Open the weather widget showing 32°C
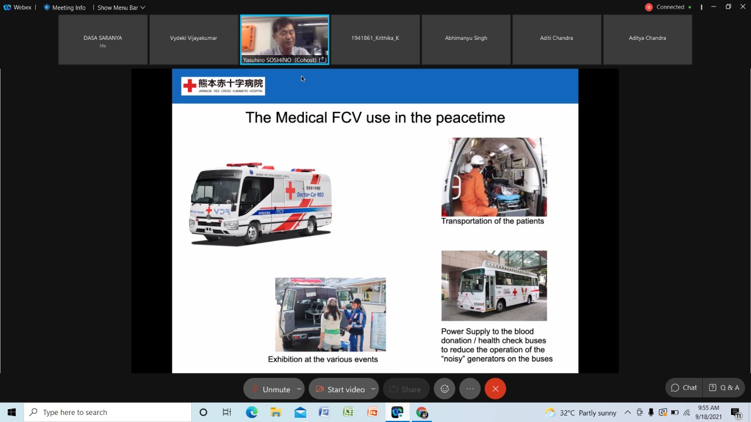This screenshot has height=422, width=751. [580, 413]
